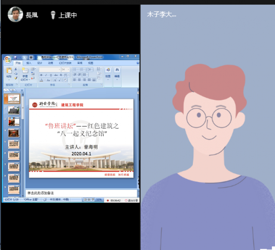The height and width of the screenshot is (250, 275).
Task: Click the microphone icon beside 上课中
Action: pos(53,15)
